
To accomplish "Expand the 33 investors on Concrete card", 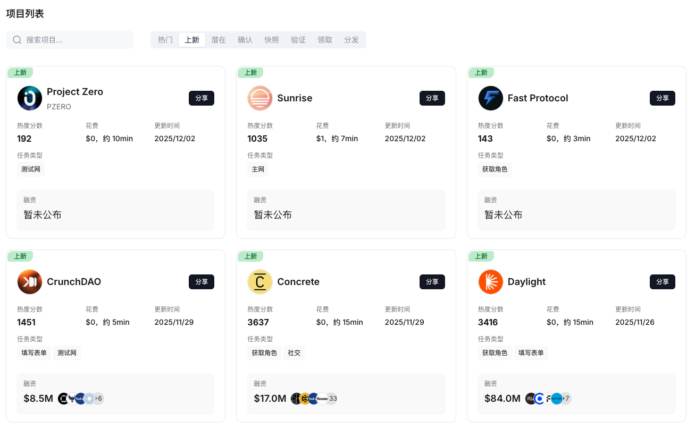I will coord(332,398).
